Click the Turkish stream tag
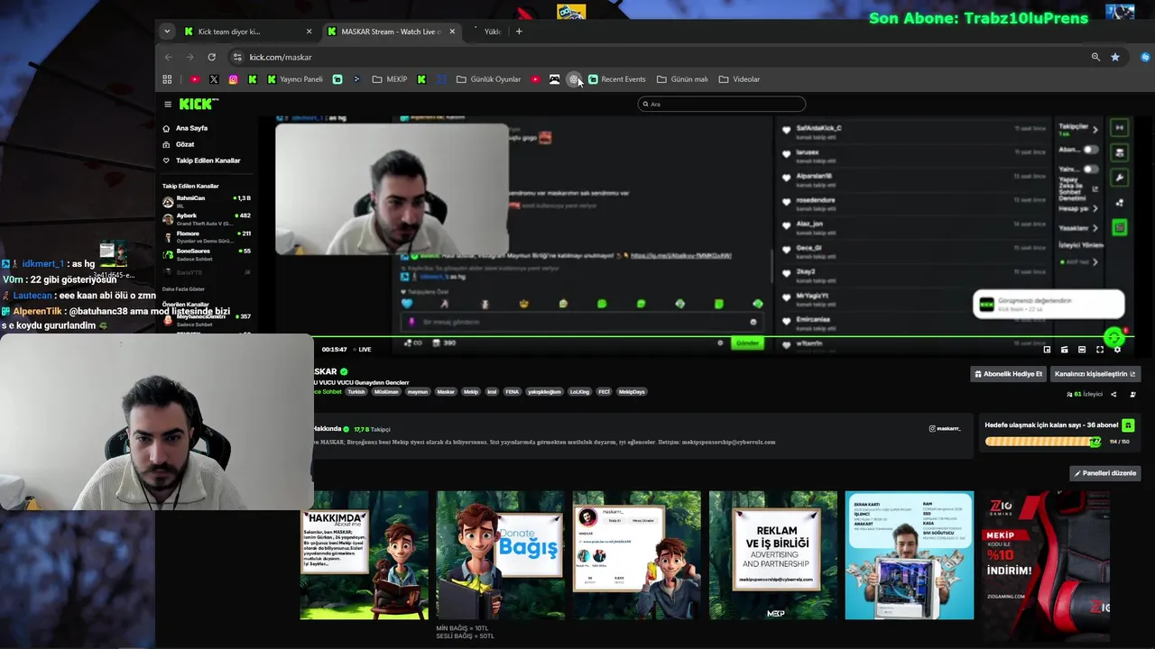Viewport: 1155px width, 649px height. pos(356,392)
